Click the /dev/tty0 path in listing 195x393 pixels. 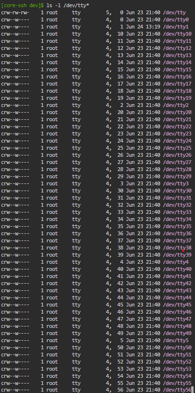(x=176, y=19)
